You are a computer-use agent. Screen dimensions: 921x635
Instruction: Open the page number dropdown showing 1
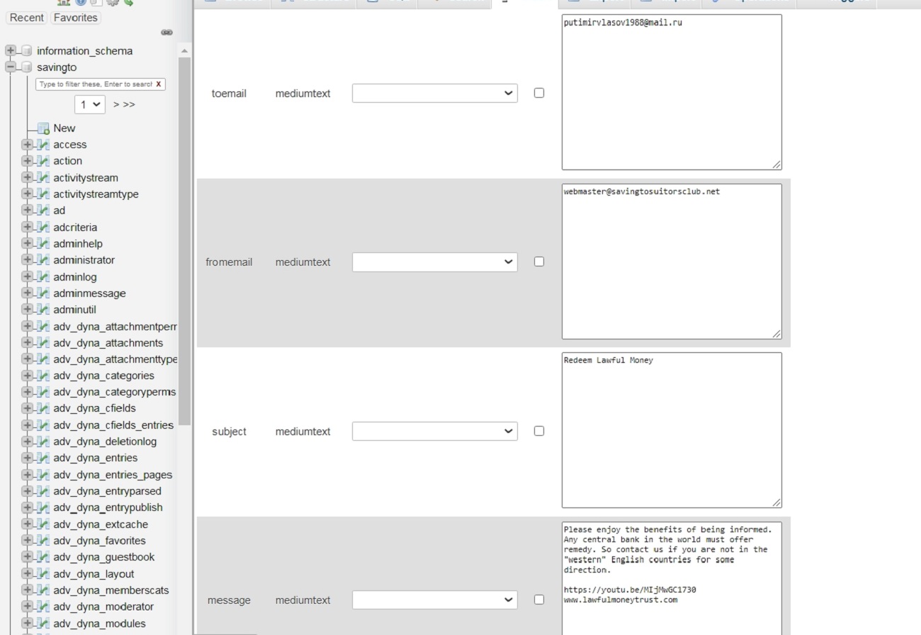tap(90, 104)
